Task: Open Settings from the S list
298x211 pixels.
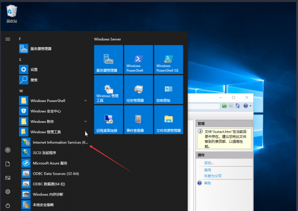Action: pos(53,69)
